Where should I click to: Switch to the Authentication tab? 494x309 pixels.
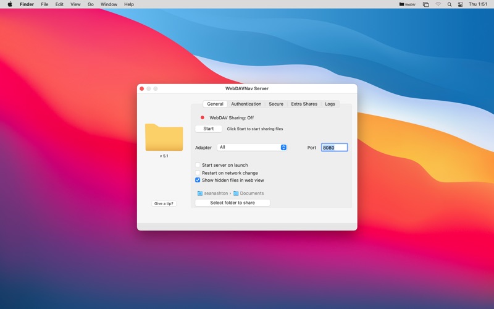coord(246,104)
